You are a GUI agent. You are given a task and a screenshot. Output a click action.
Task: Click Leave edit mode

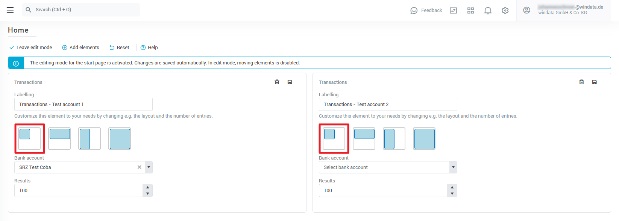31,48
